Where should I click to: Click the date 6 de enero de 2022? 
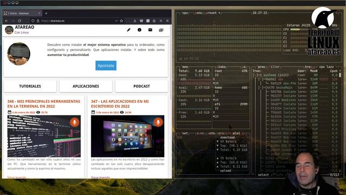point(24,113)
